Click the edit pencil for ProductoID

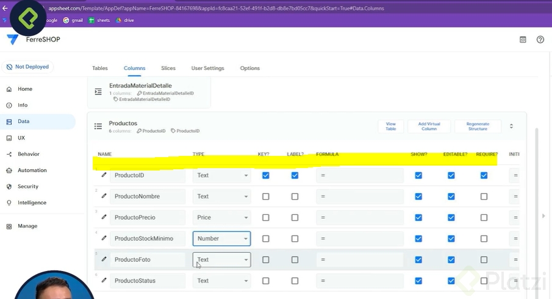point(104,175)
